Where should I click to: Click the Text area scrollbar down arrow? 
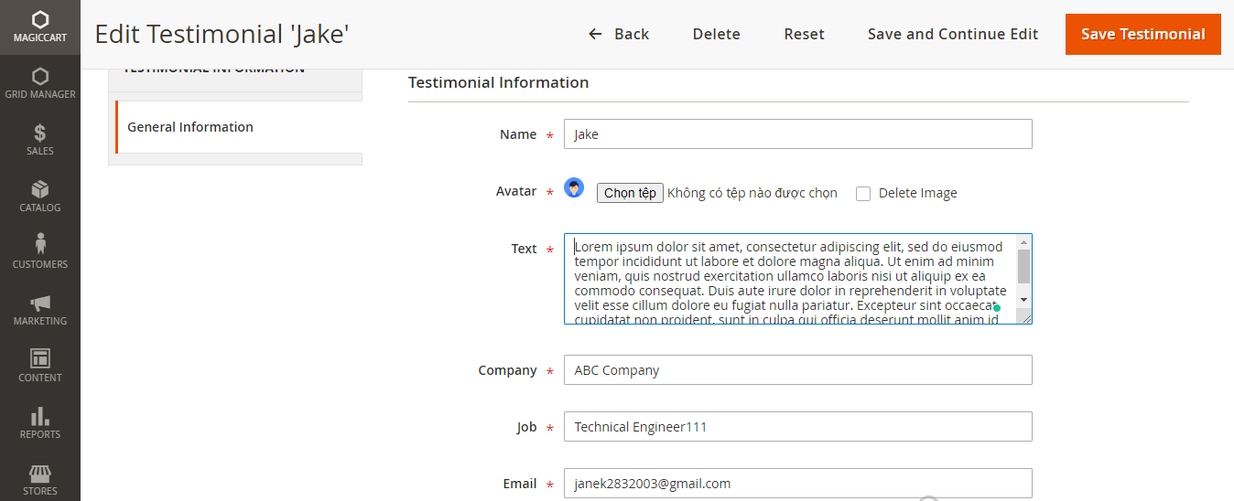point(1023,300)
